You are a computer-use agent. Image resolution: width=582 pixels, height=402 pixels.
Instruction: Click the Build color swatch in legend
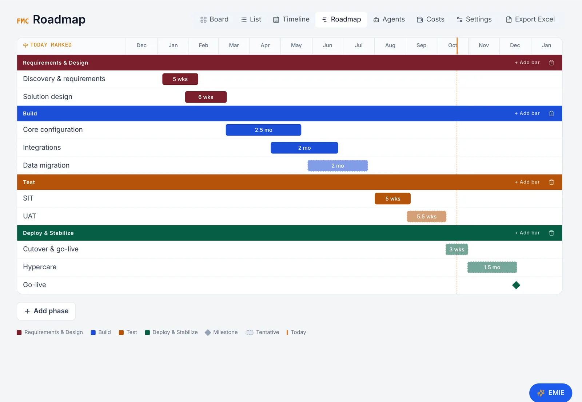[93, 333]
